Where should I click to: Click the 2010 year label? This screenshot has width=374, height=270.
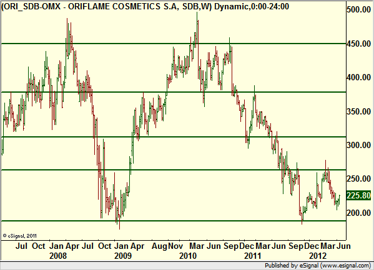pyautogui.click(x=188, y=256)
